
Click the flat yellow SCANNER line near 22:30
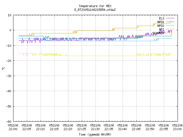tap(96, 56)
